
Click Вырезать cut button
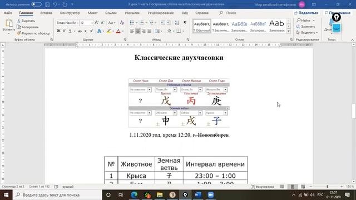click(26, 21)
